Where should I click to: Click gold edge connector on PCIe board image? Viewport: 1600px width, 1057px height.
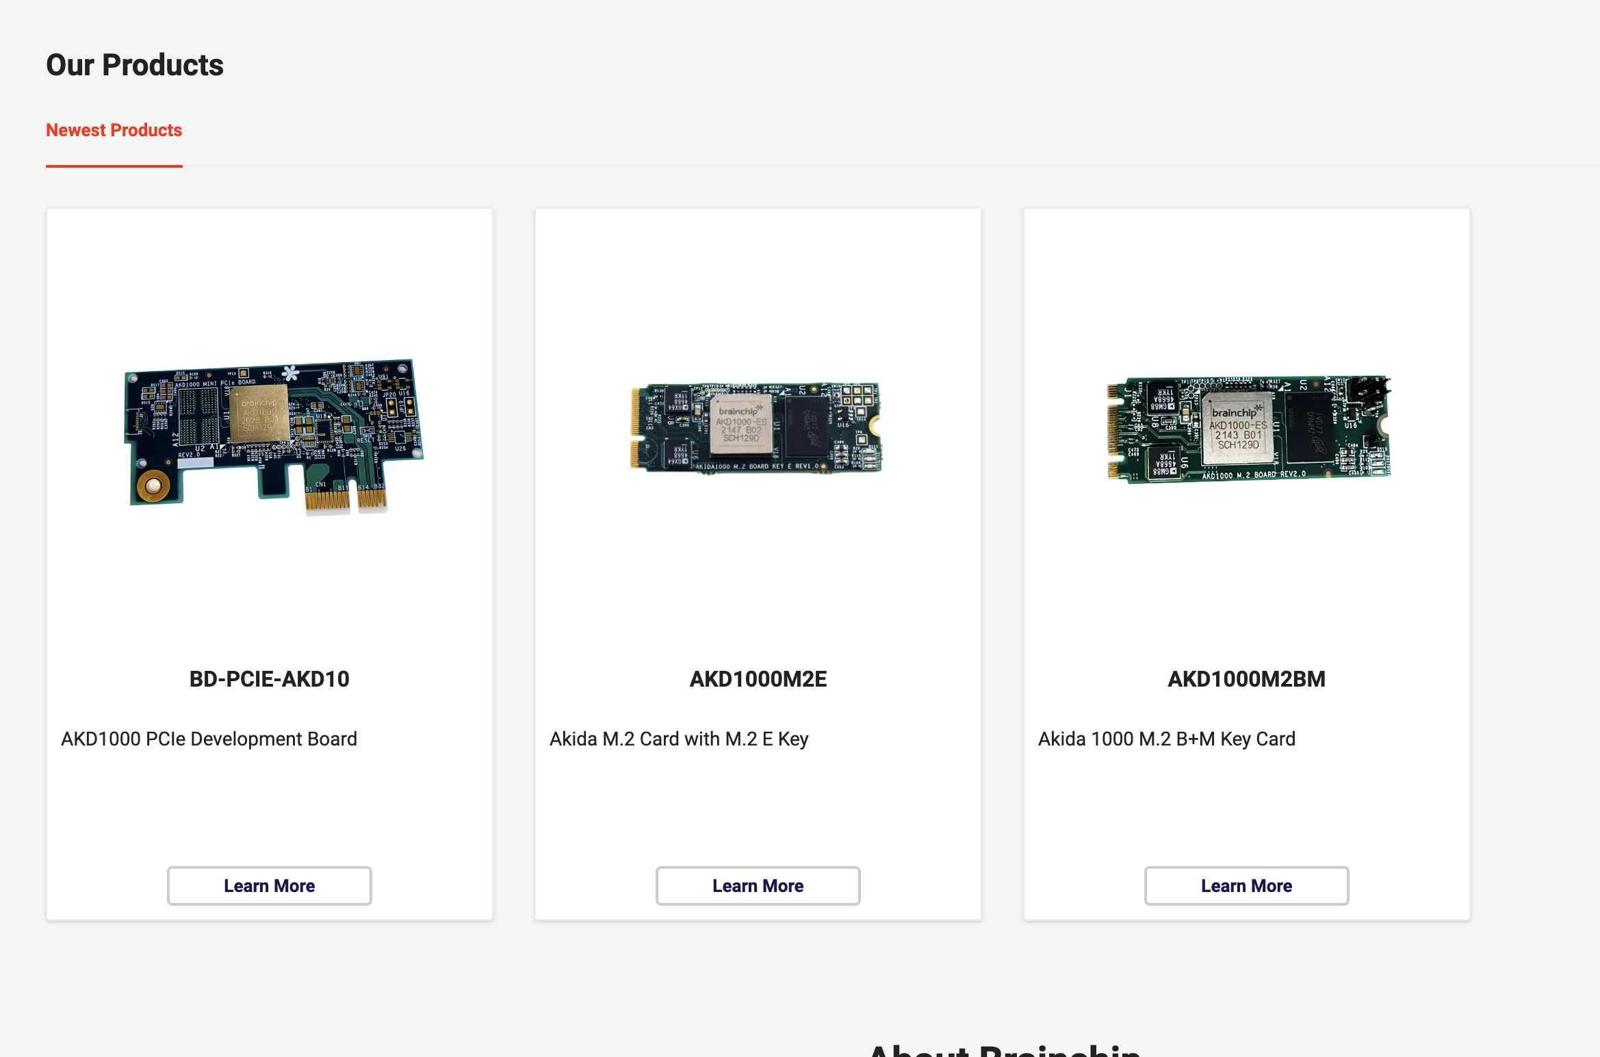328,501
